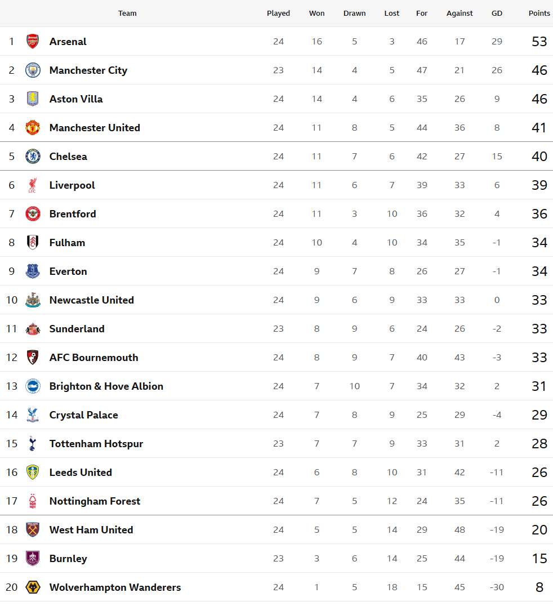Open the Fulham team page link

point(67,243)
